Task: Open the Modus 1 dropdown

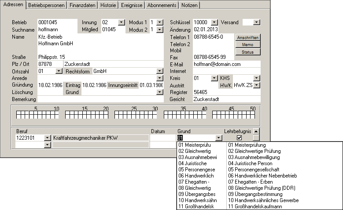Action: point(159,22)
